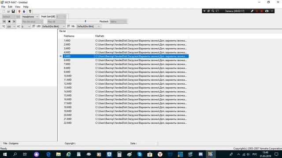Screen dimensions: 282x158
Task: Click the file path of 12.MID
Action: click(x=141, y=84)
